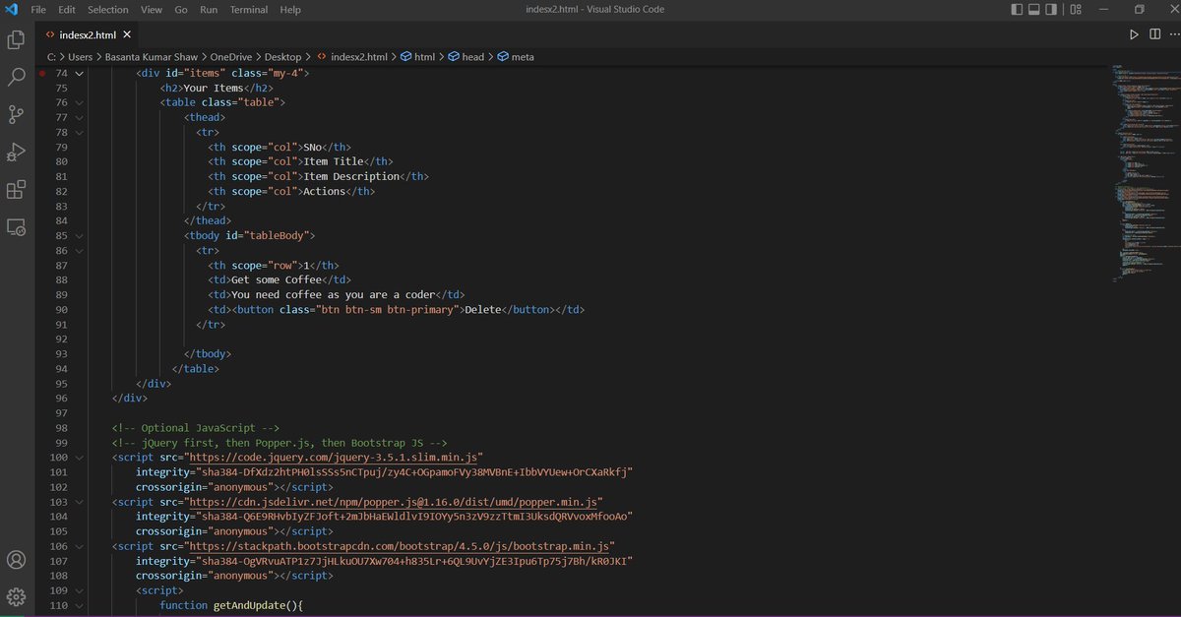The image size is (1181, 617).
Task: Collapse the script fold at line 100
Action: [80, 458]
